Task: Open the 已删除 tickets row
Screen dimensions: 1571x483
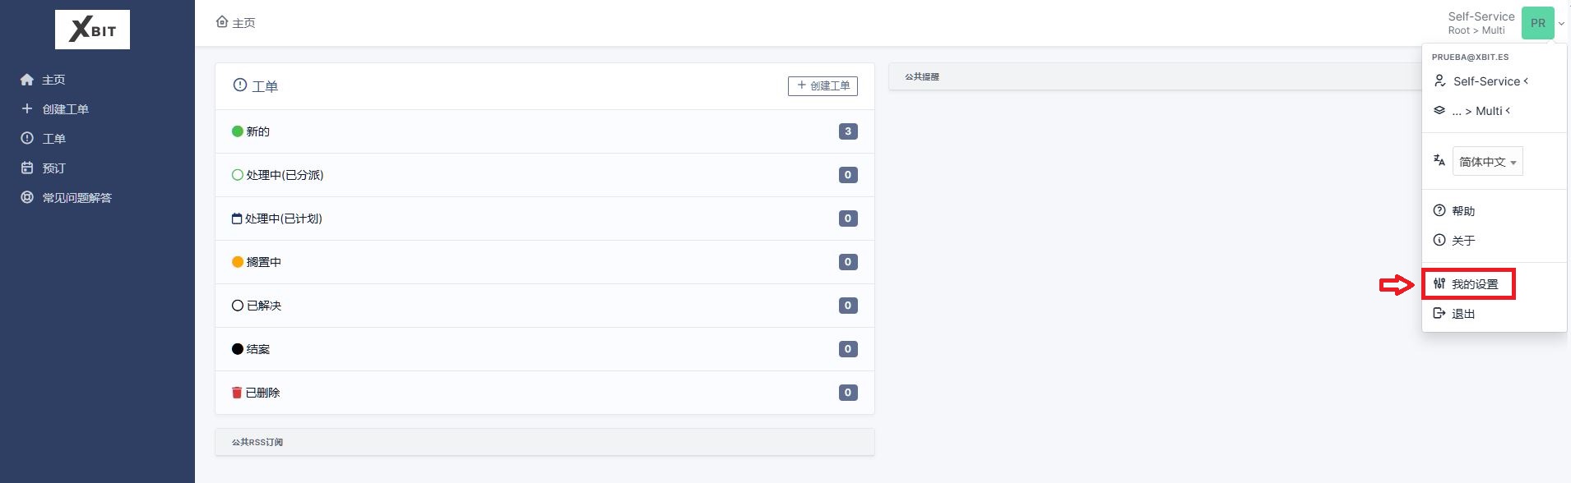Action: (x=545, y=393)
